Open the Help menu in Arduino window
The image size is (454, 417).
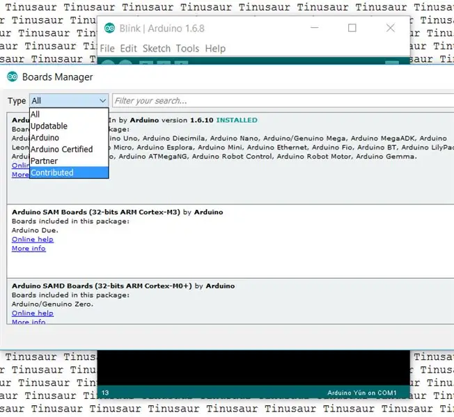pos(215,48)
